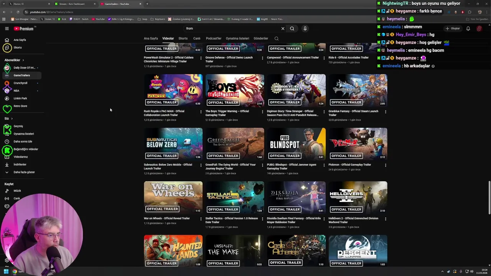Open Chrome three-dot menu
Viewport: 491px width, 276px height.
(x=487, y=12)
